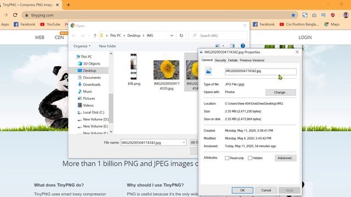The height and width of the screenshot is (197, 351).
Task: Click LOGIN on the TinyPNG page
Action: [305, 37]
